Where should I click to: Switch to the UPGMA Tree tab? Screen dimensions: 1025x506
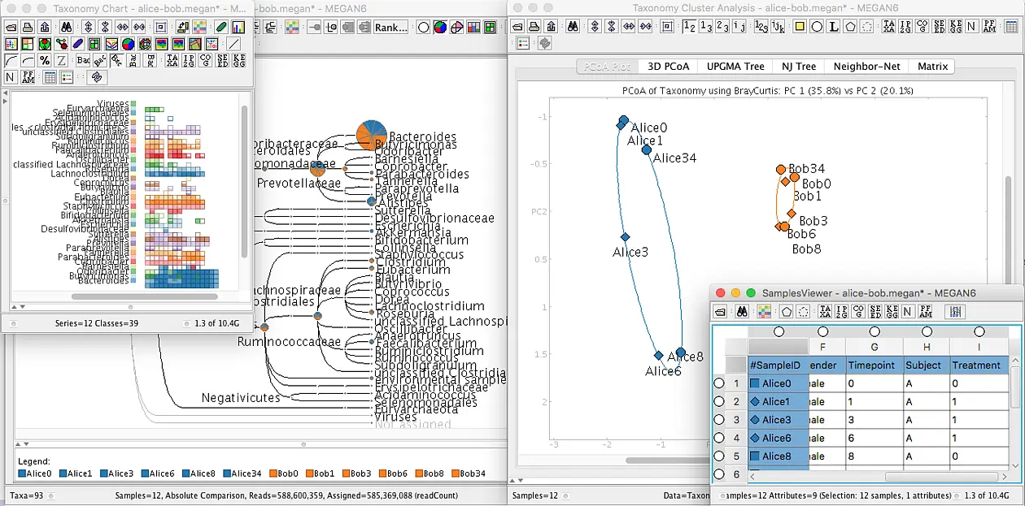coord(735,67)
